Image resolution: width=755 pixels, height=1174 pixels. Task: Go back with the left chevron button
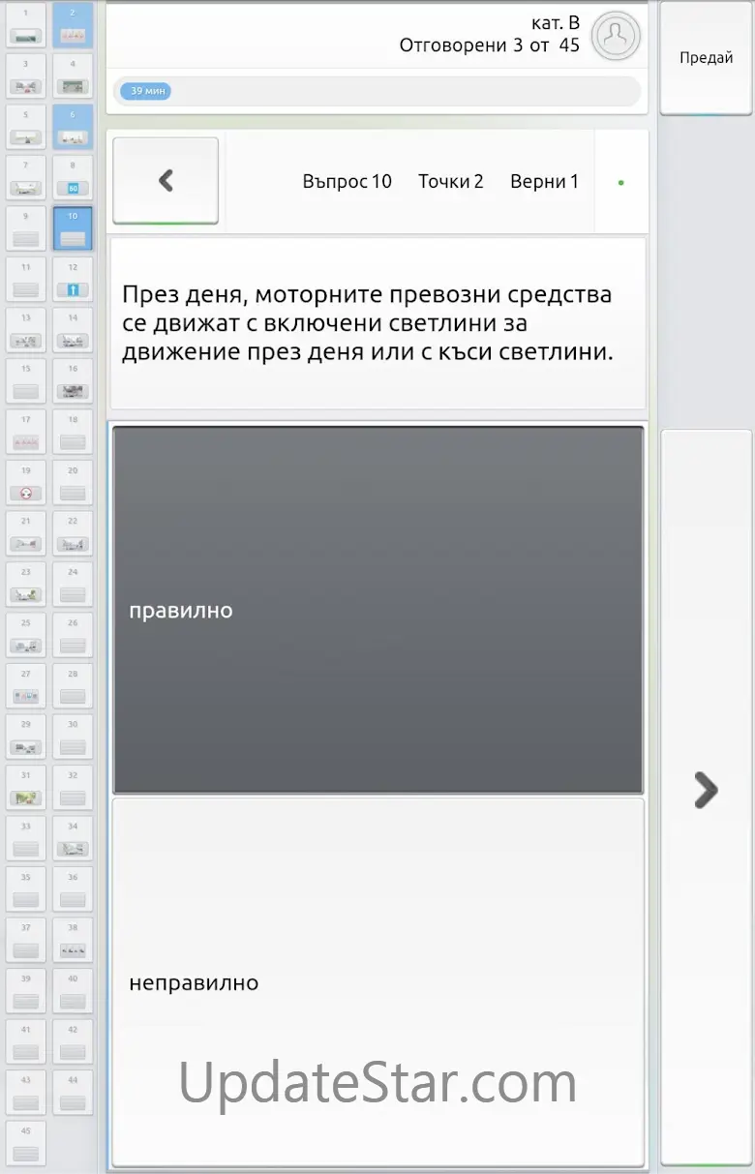tap(166, 180)
